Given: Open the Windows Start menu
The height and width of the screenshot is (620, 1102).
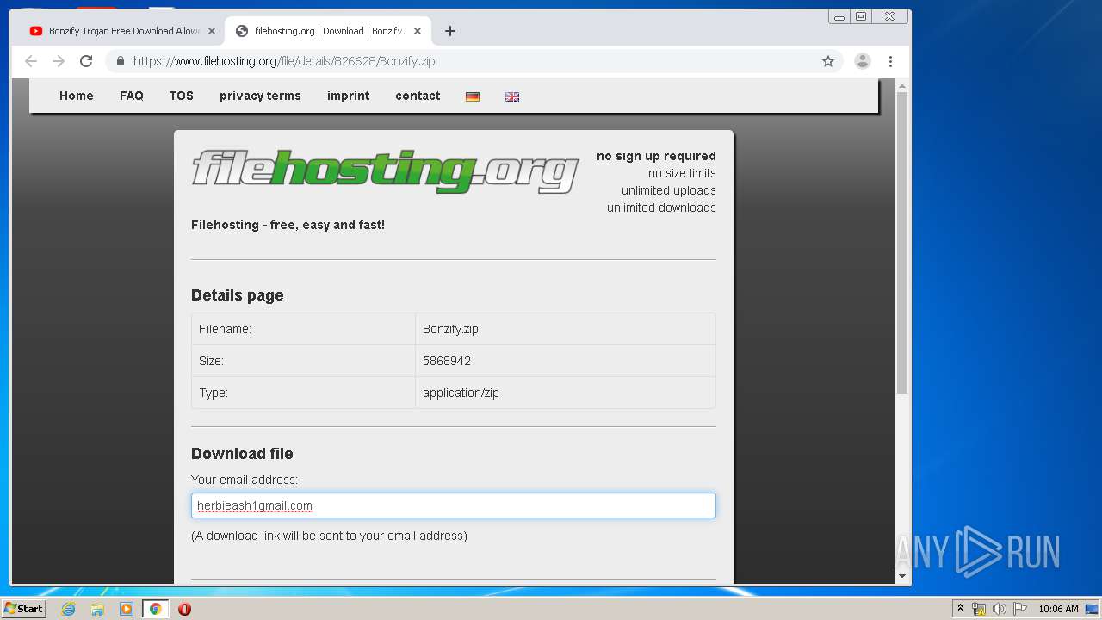Looking at the screenshot, I should pyautogui.click(x=24, y=608).
